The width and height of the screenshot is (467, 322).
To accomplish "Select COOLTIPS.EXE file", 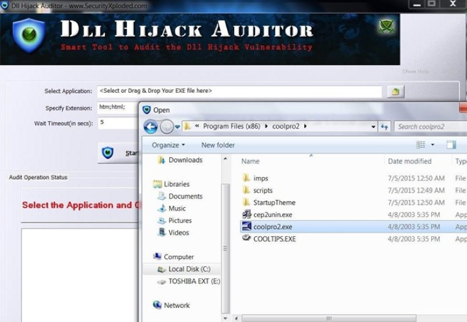I will [274, 239].
